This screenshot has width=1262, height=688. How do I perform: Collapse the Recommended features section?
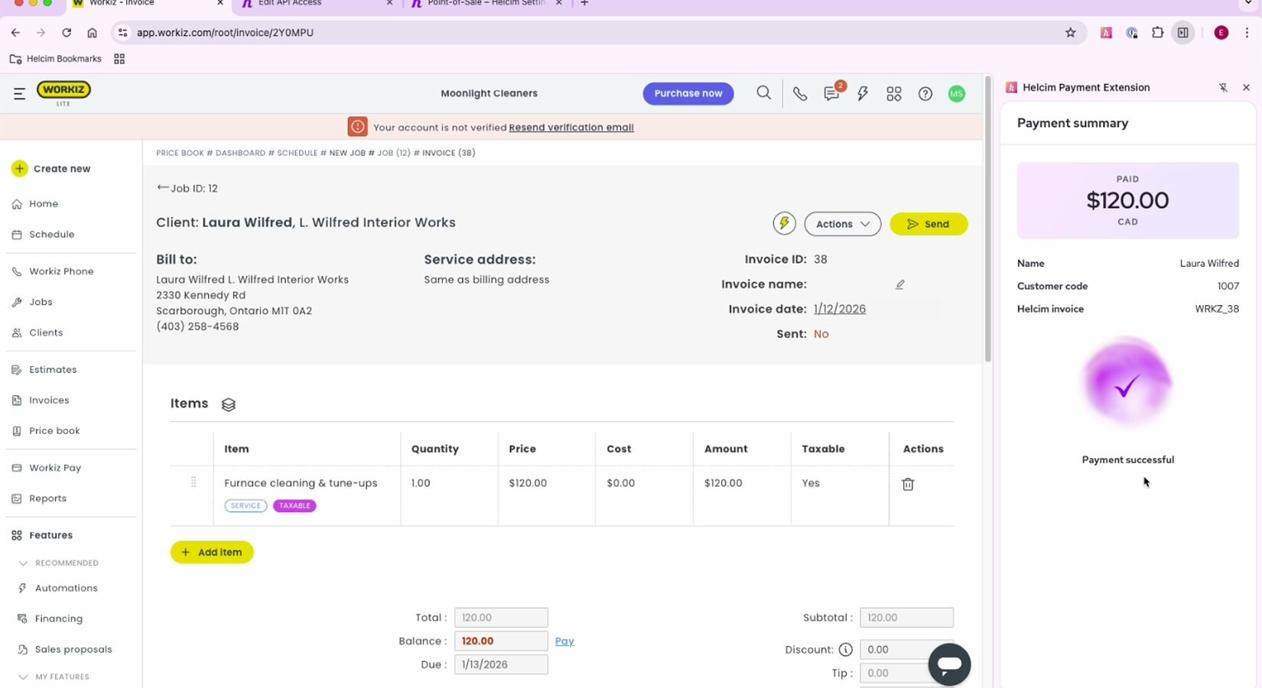pos(23,563)
